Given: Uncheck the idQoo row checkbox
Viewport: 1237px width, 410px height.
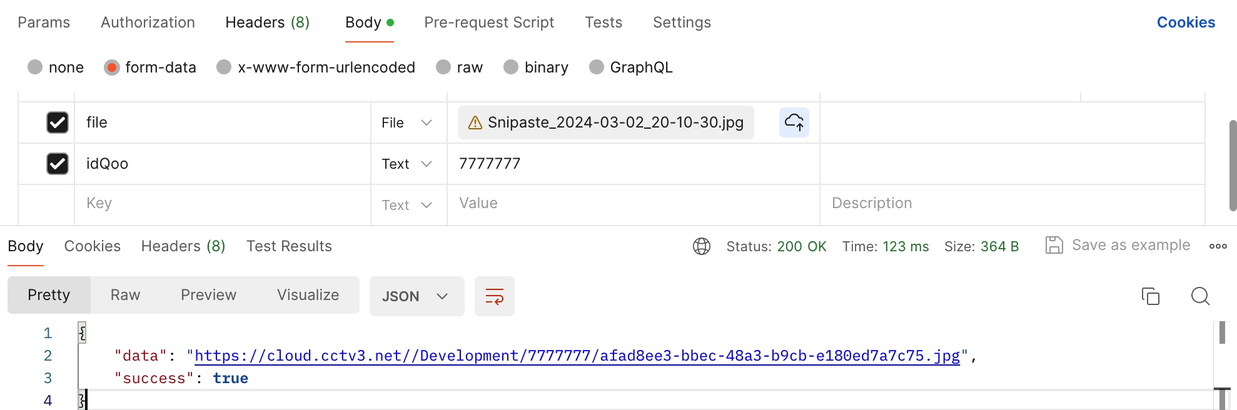Looking at the screenshot, I should 58,164.
